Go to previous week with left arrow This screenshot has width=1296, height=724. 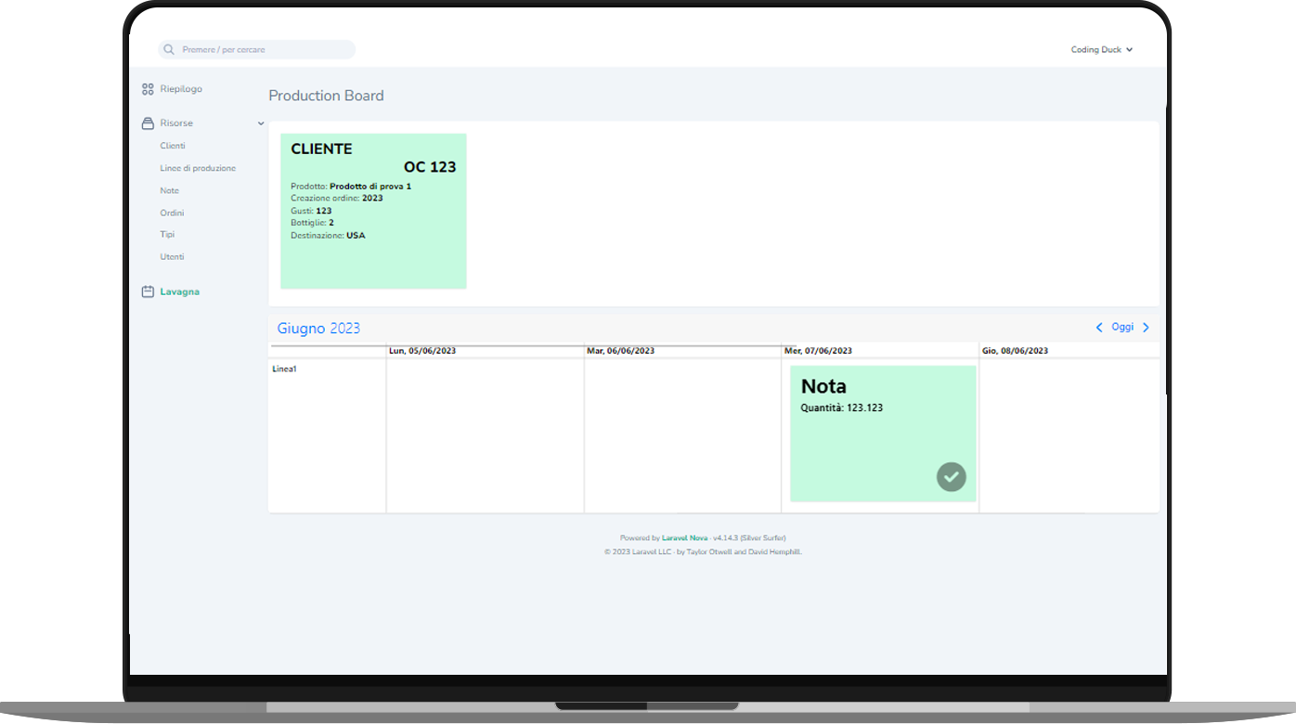1099,328
